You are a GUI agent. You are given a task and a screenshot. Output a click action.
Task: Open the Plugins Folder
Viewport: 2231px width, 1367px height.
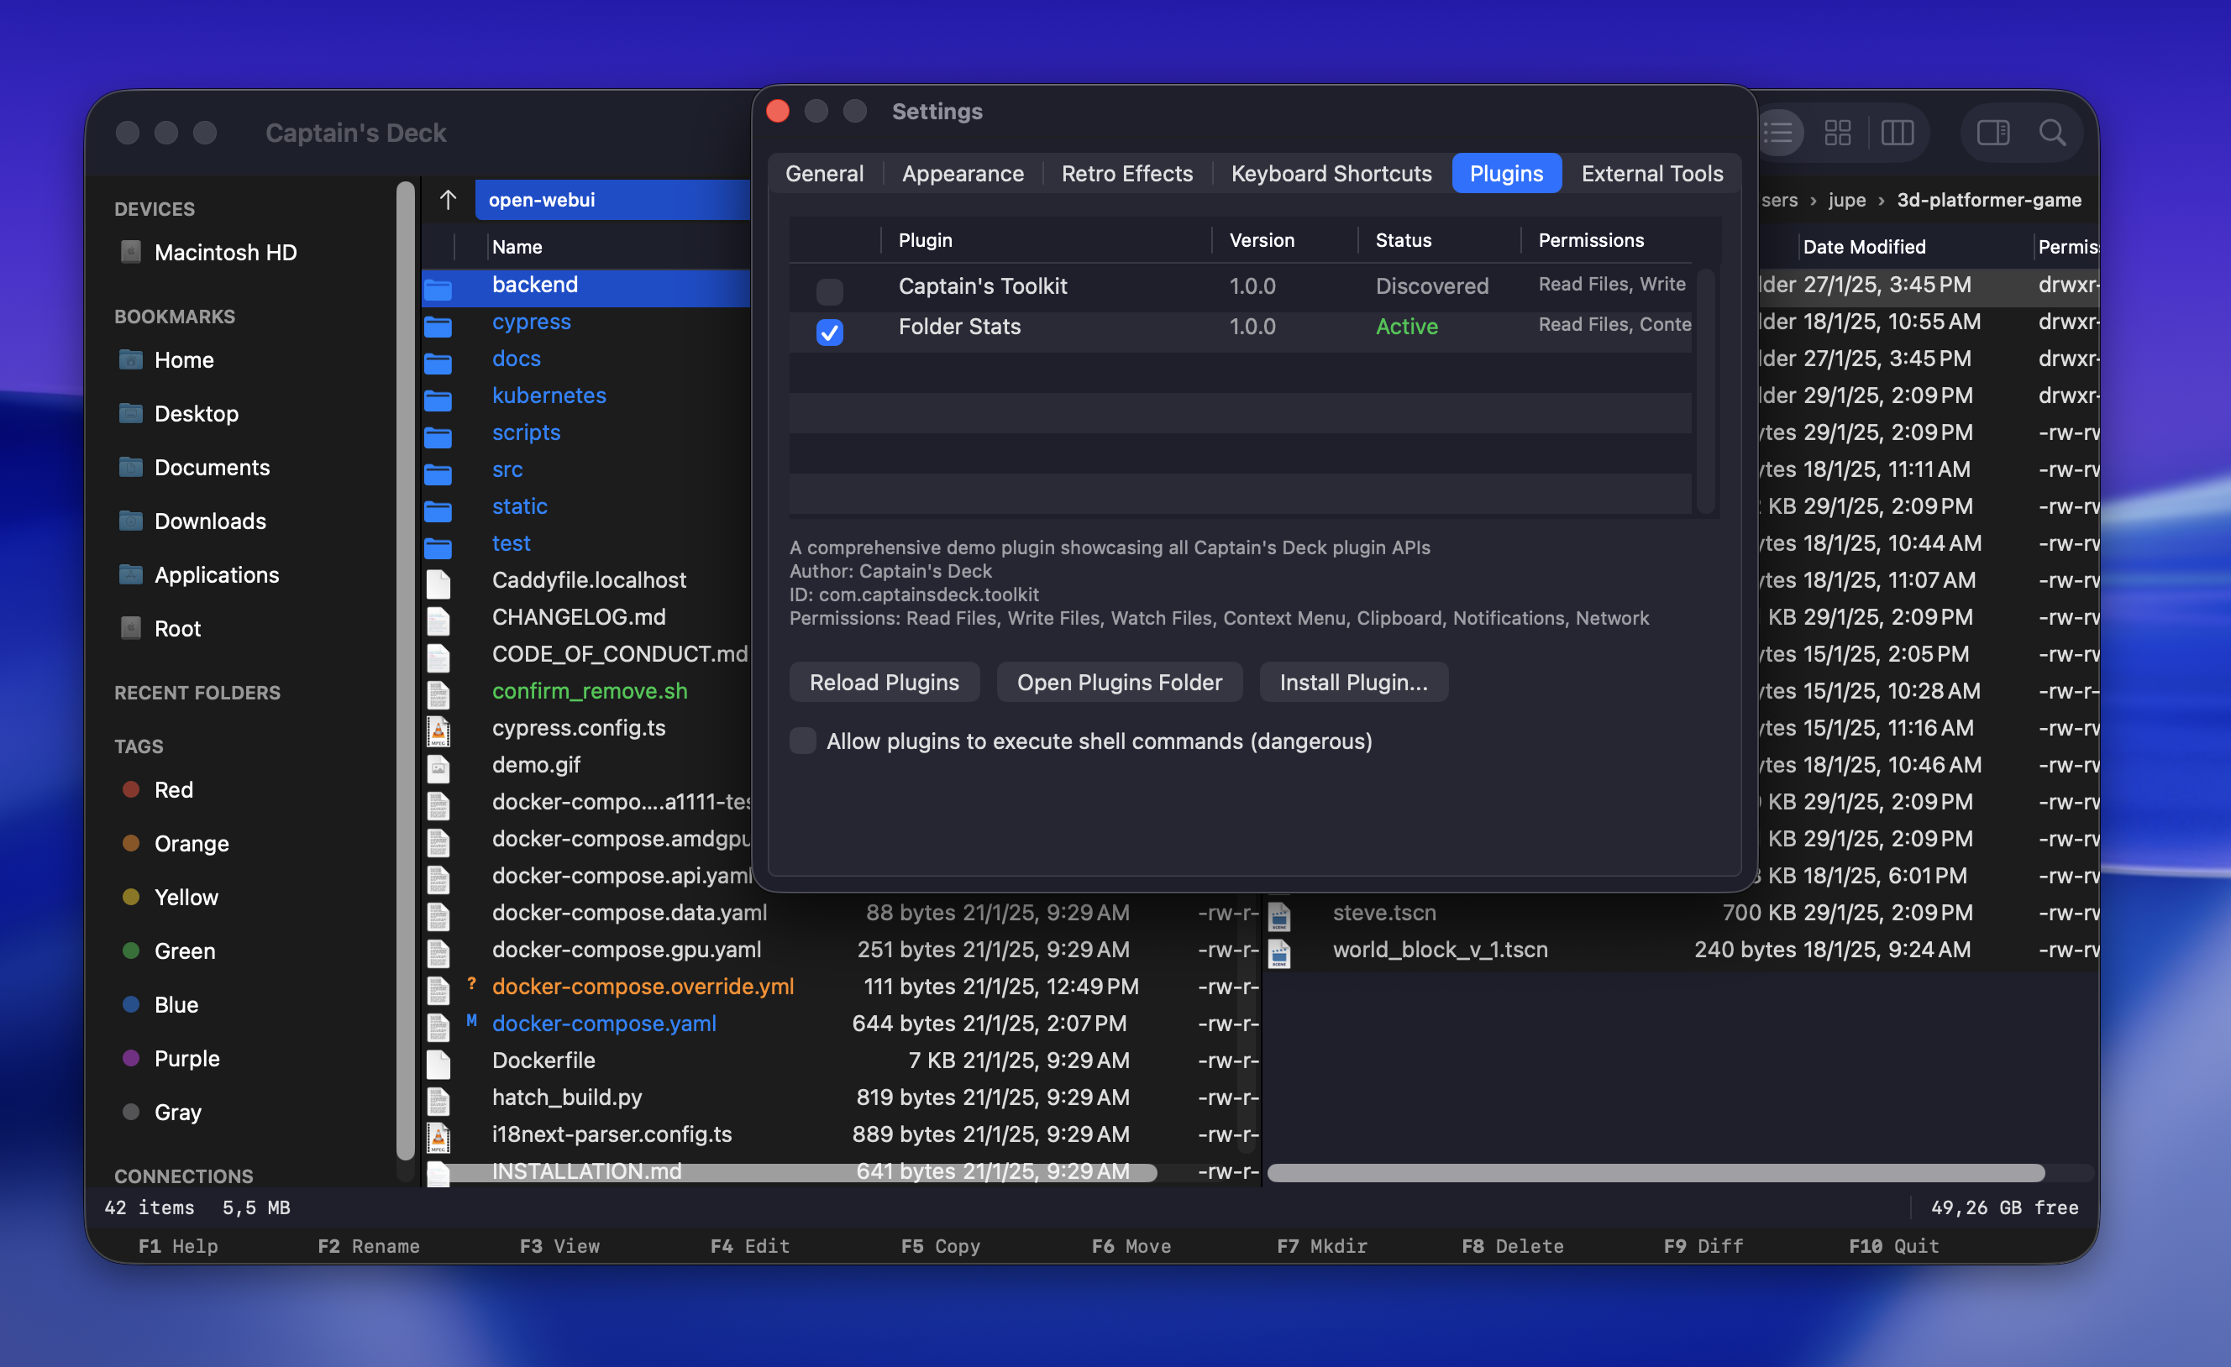point(1119,682)
